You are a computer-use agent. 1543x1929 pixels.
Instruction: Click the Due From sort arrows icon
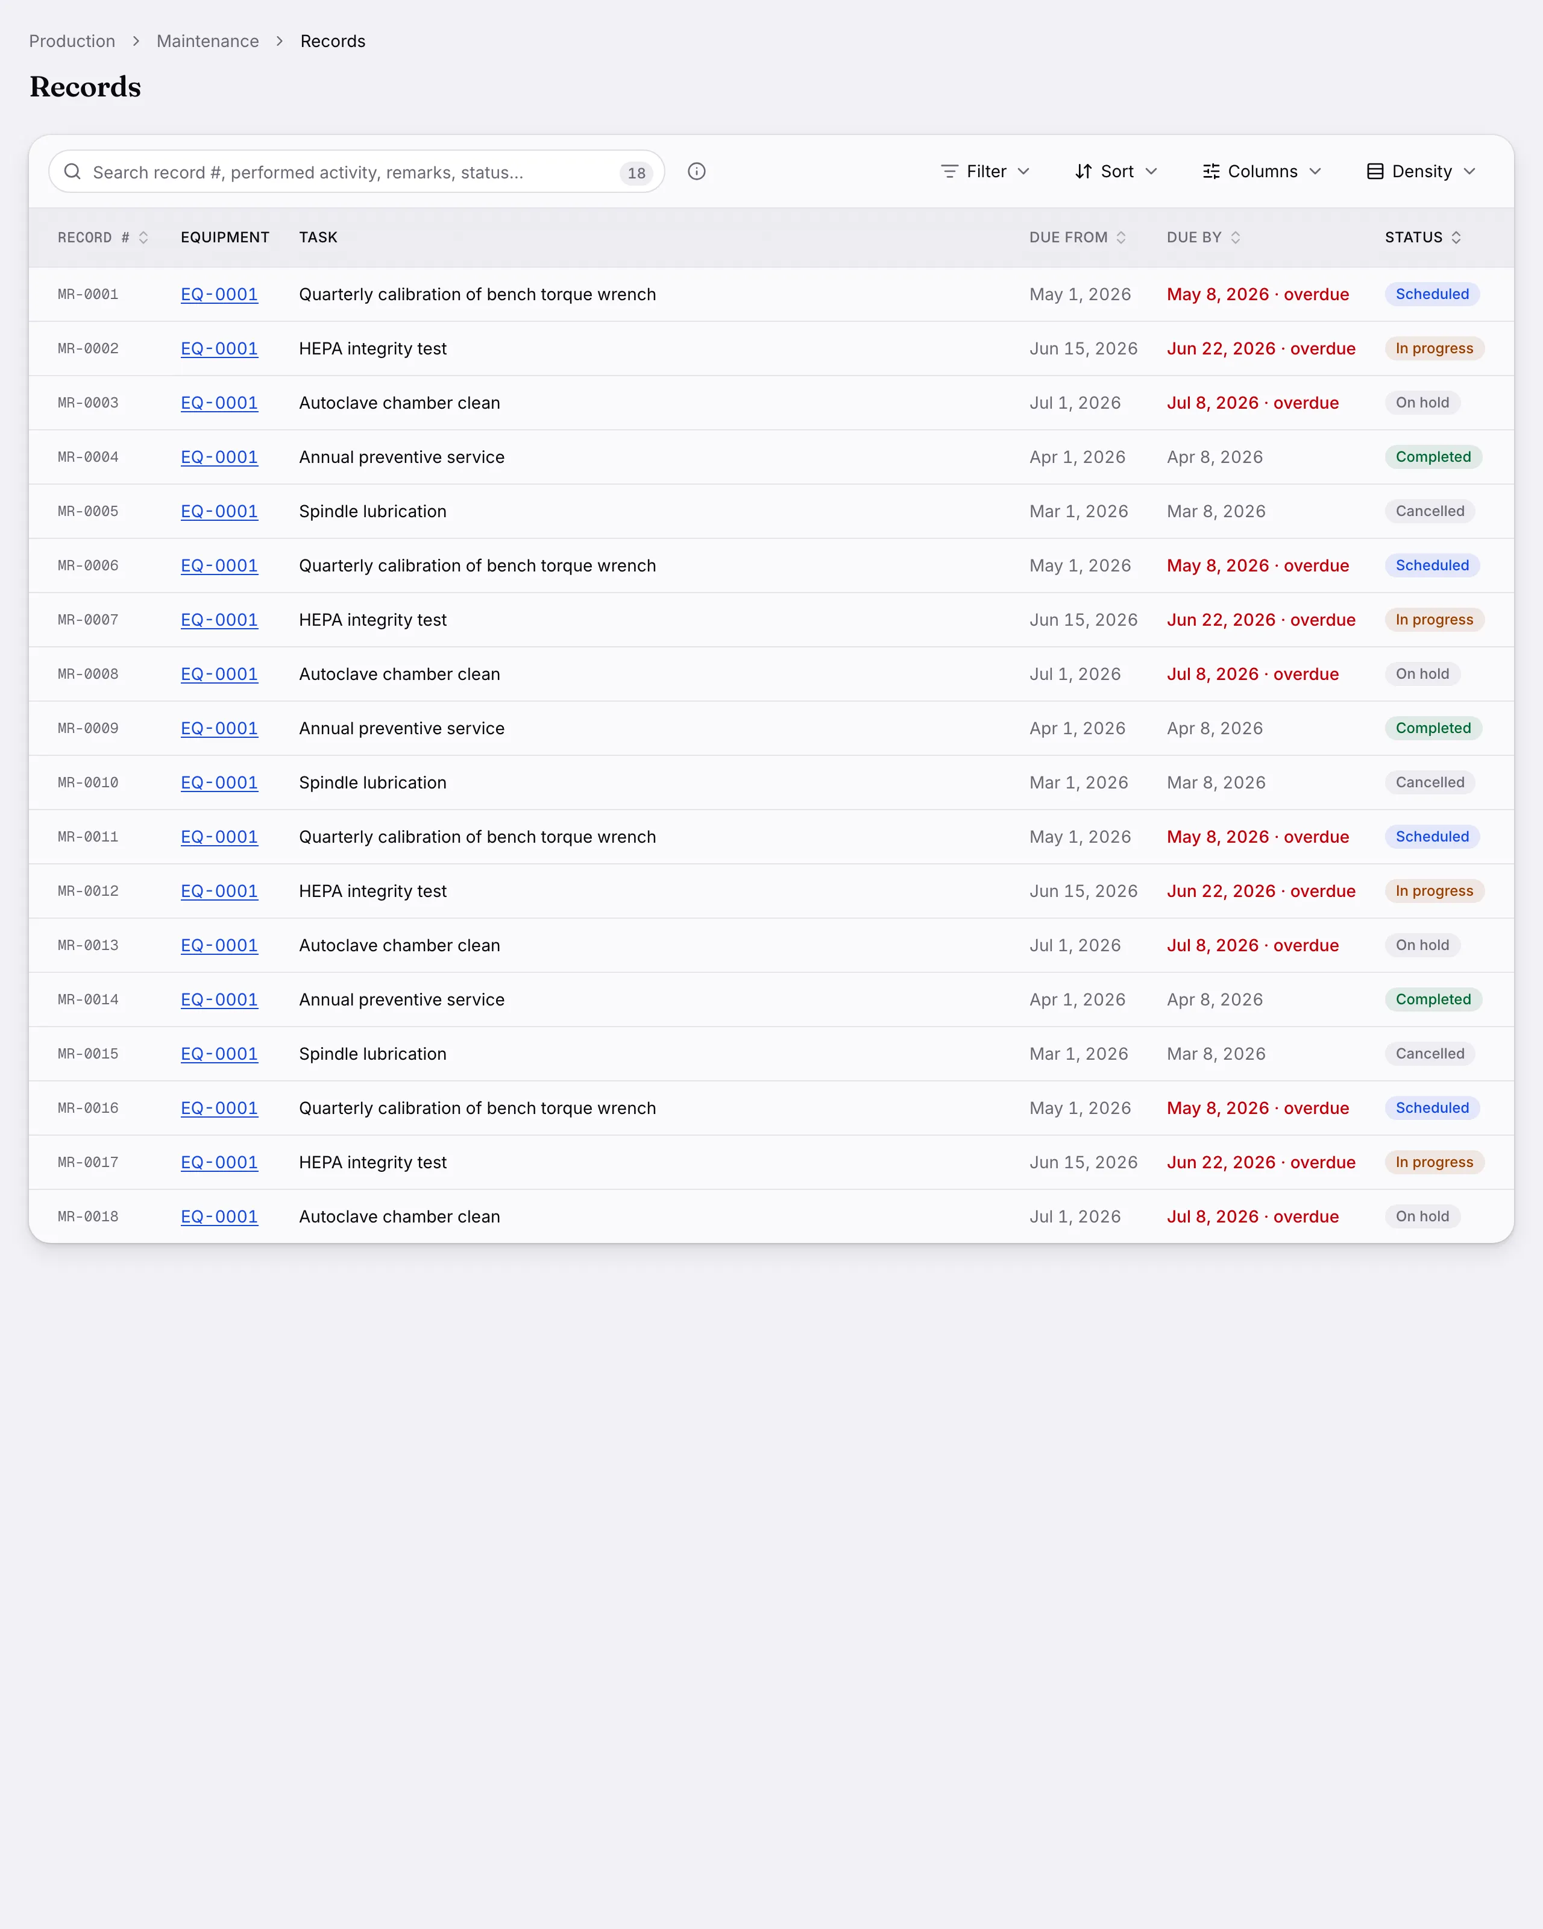click(x=1121, y=237)
